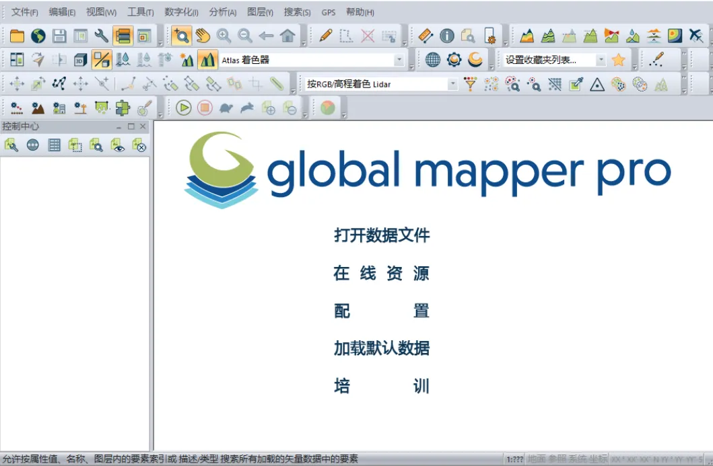
Task: Open the 3D viewer cube icon
Action: pos(81,60)
